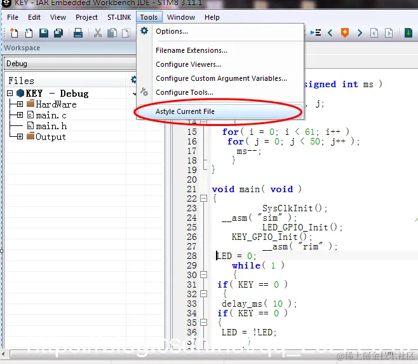Collapse the KEY - Debug project node
Image resolution: width=418 pixels, height=364 pixels.
coord(10,93)
